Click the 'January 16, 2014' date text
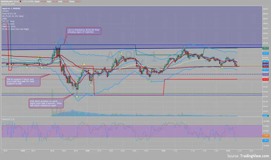The height and width of the screenshot is (160, 271). tap(8, 4)
